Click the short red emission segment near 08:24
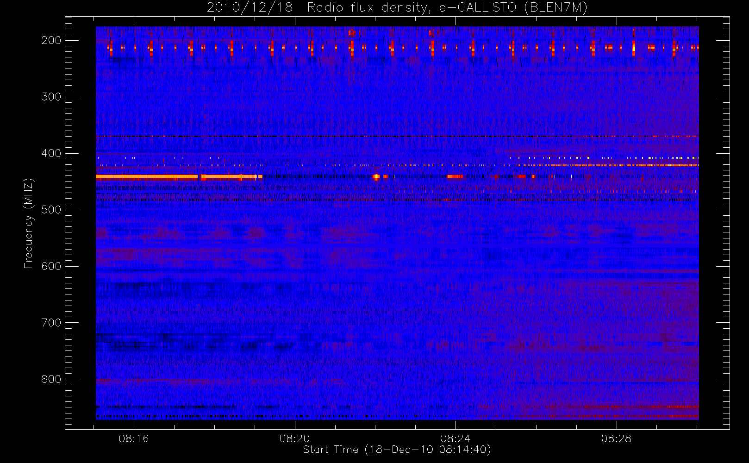The image size is (749, 463). [x=455, y=176]
